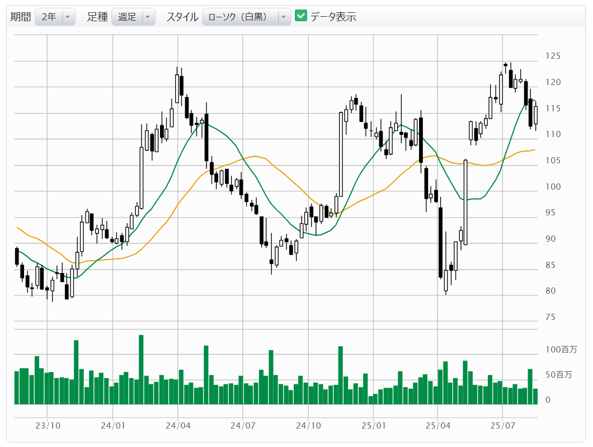
Task: Click the 125 price axis label
Action: [553, 56]
